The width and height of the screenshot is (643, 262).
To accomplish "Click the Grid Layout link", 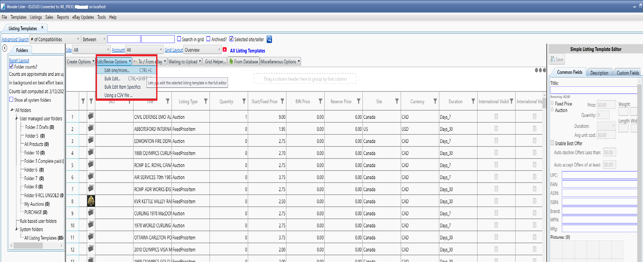I will tap(174, 50).
